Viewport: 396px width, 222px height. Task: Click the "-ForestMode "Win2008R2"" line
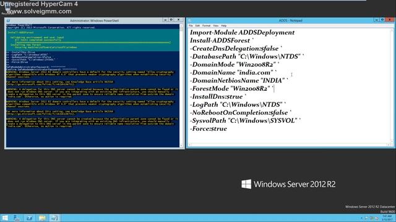tap(232, 89)
